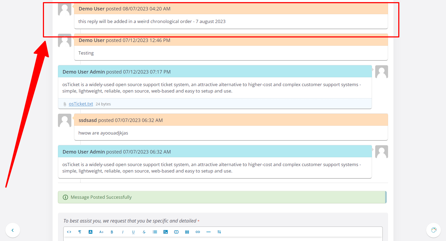This screenshot has height=241, width=446.
Task: Open the theme palette button
Action: [x=433, y=230]
